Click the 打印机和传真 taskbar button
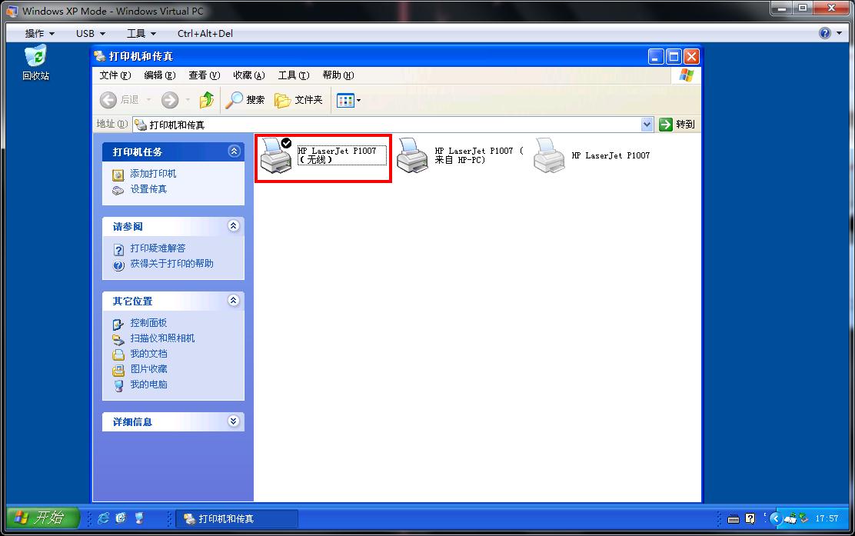 [237, 518]
